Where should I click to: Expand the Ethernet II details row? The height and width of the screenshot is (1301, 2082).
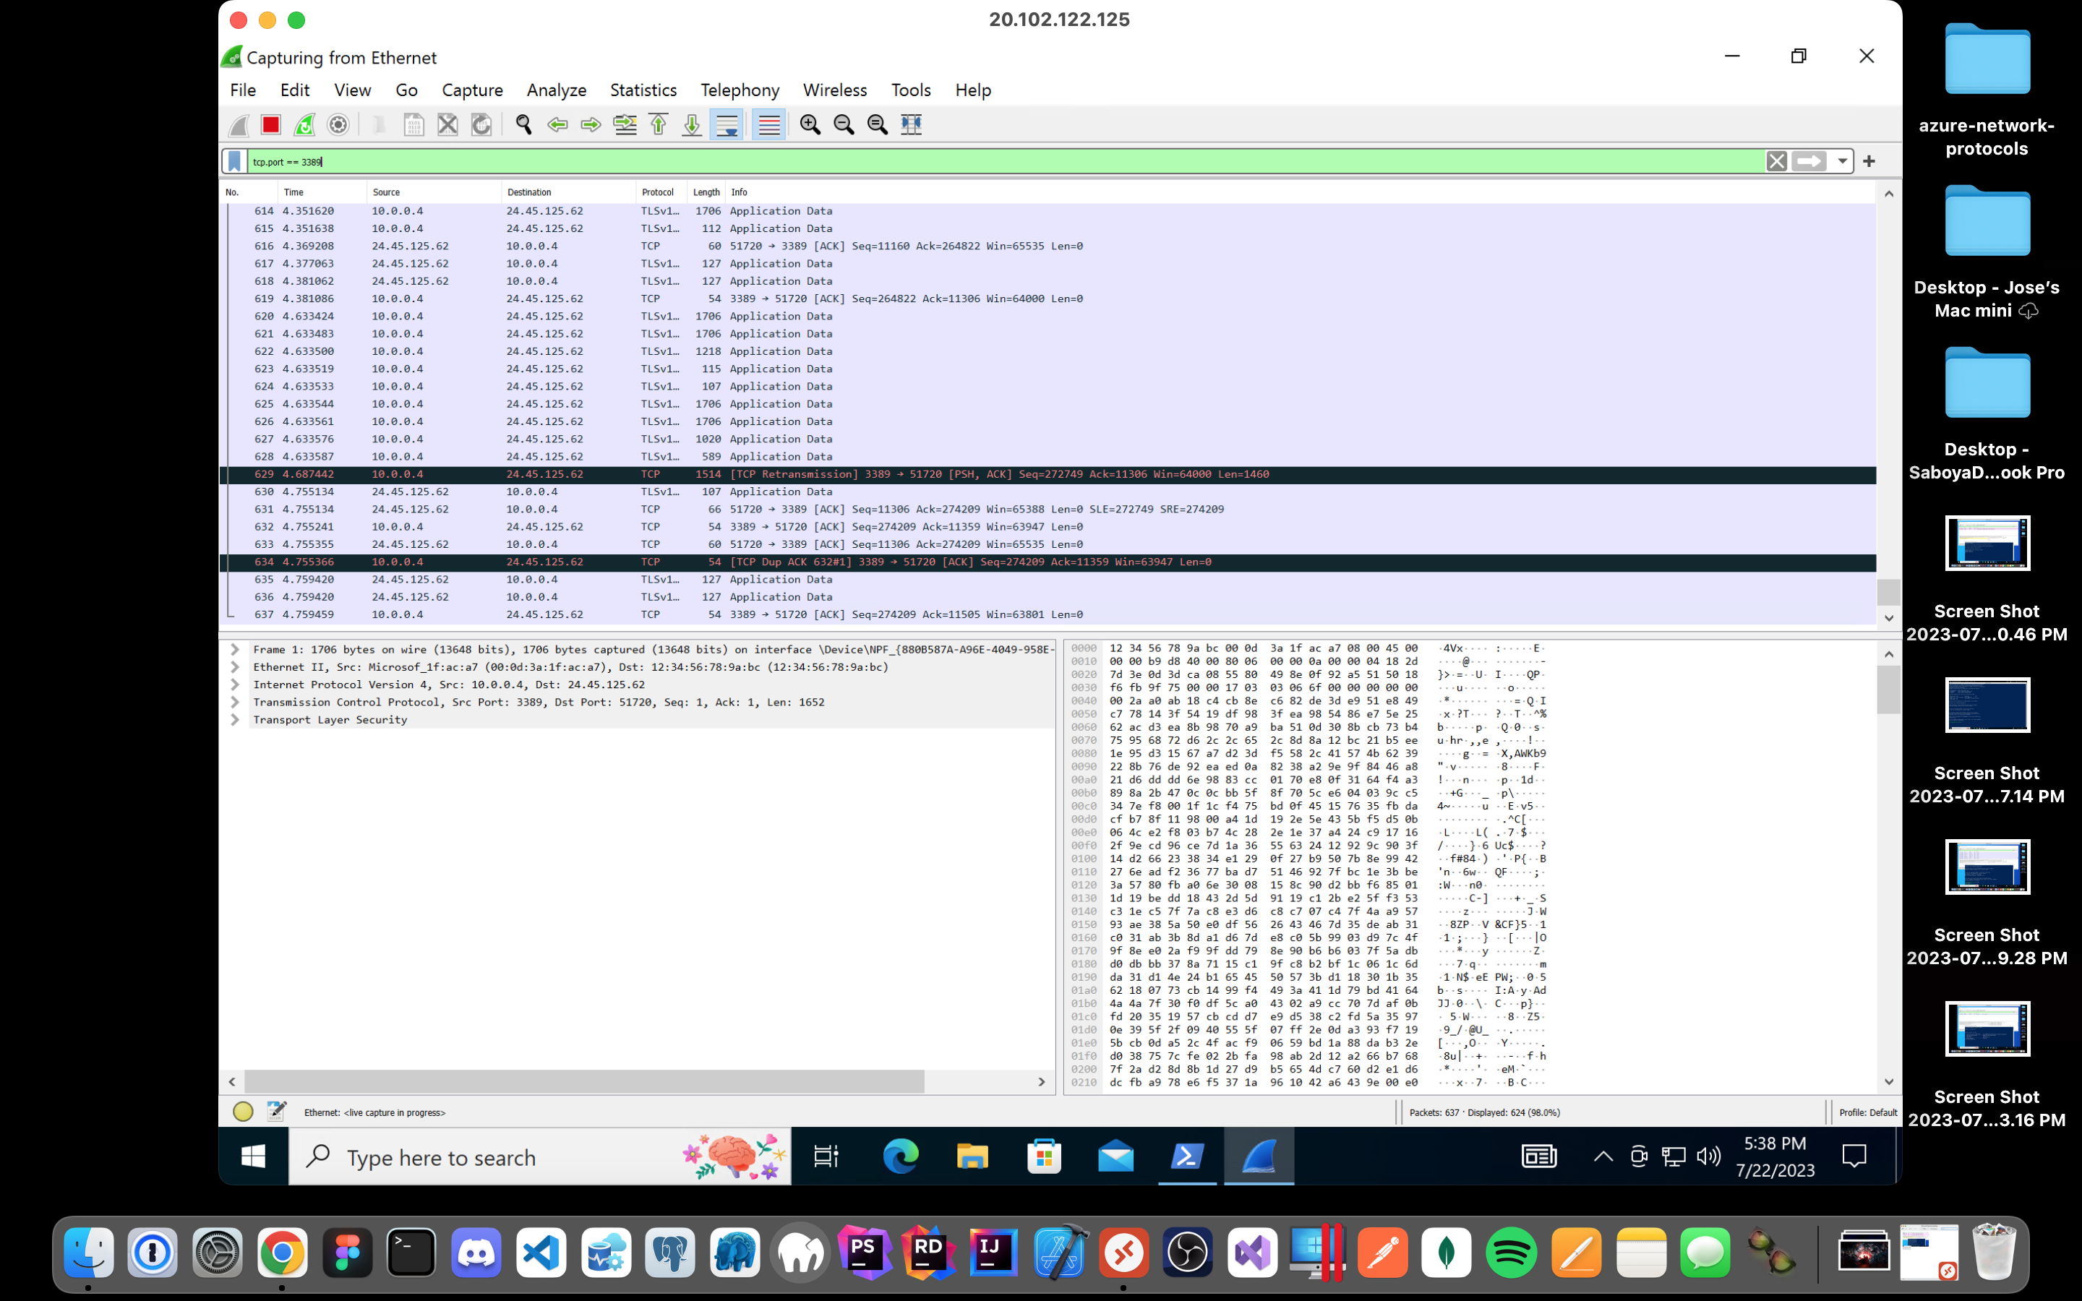click(x=235, y=667)
